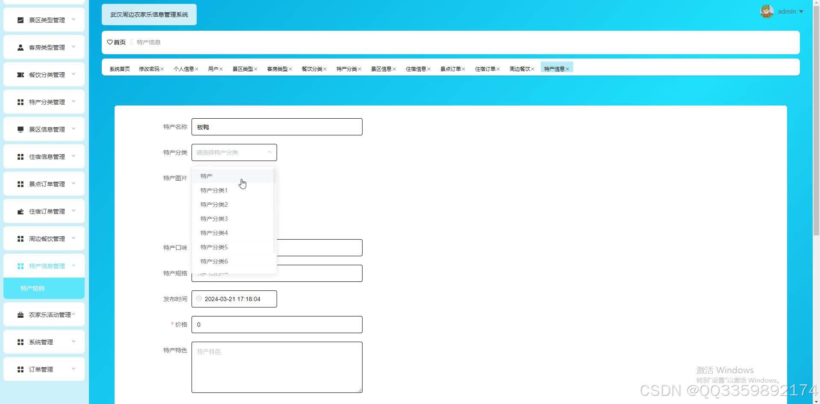Close the 景点订单 tab

coord(463,69)
